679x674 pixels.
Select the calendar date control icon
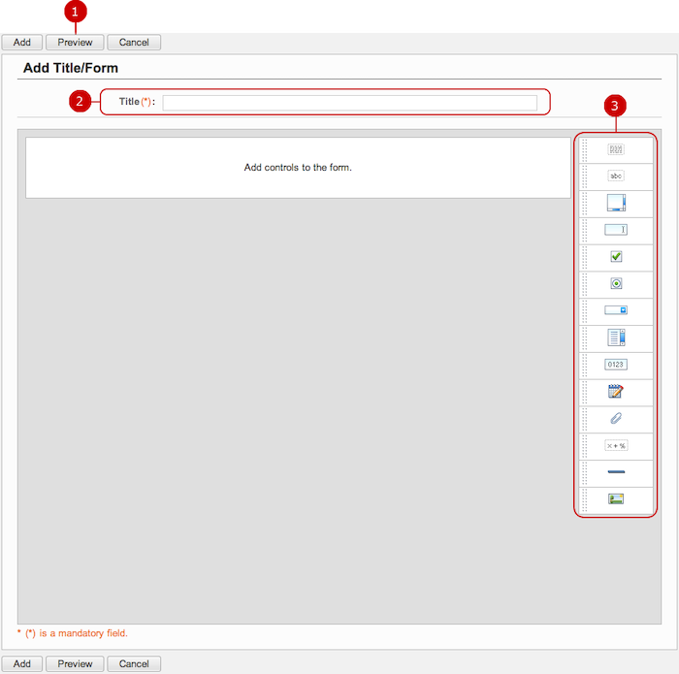tap(616, 392)
